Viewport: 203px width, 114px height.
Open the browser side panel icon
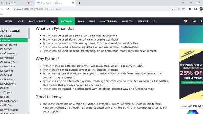coord(196,9)
